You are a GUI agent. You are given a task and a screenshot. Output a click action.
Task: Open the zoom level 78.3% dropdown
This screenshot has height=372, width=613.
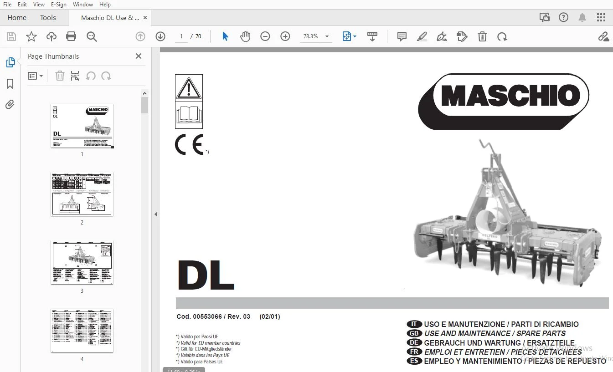[315, 36]
